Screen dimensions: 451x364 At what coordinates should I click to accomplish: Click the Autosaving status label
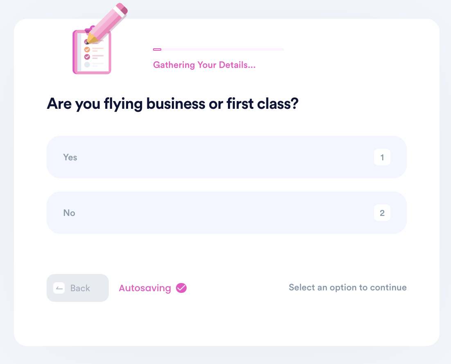145,288
